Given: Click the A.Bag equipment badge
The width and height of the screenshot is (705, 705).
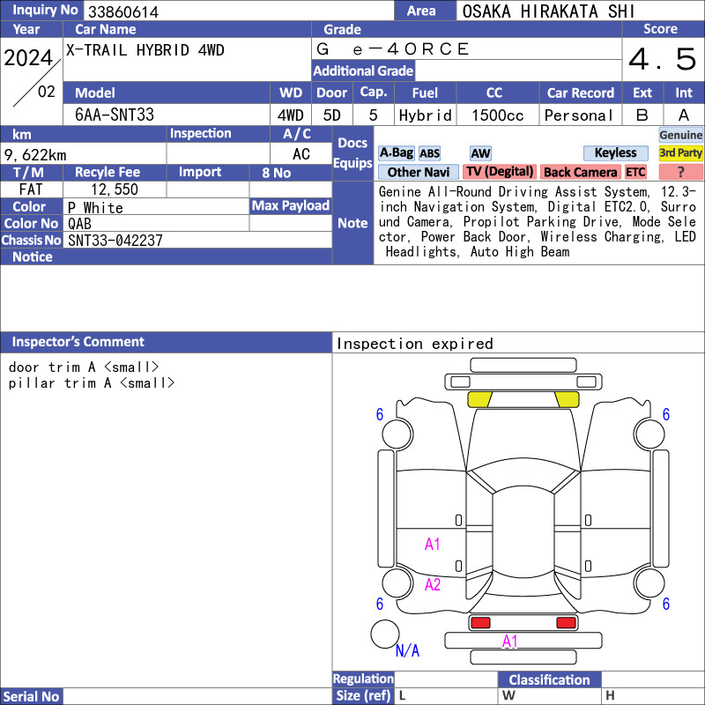Looking at the screenshot, I should [x=396, y=152].
